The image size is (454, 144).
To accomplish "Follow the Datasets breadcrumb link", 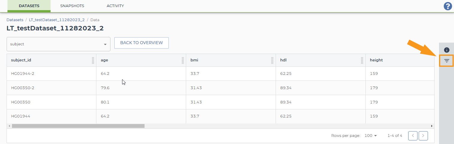I will tap(15, 20).
